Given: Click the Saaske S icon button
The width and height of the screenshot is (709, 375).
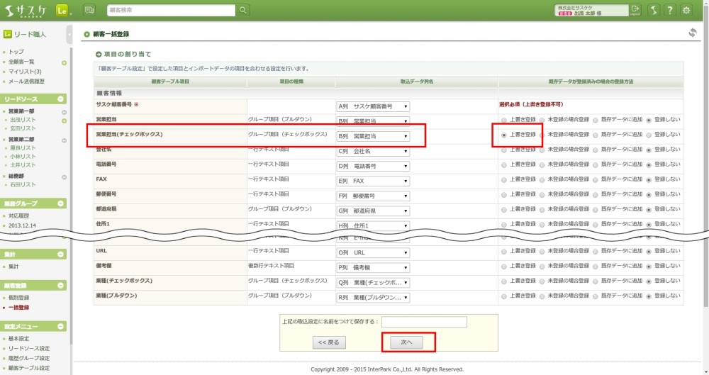Looking at the screenshot, I should pyautogui.click(x=652, y=10).
